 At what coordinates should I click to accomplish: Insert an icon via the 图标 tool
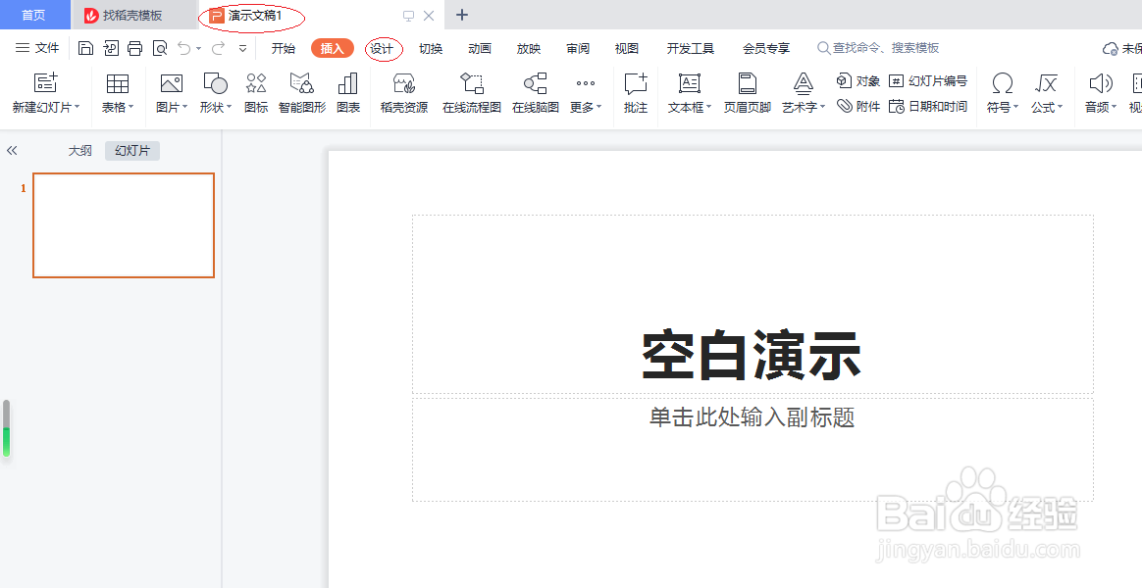(255, 93)
